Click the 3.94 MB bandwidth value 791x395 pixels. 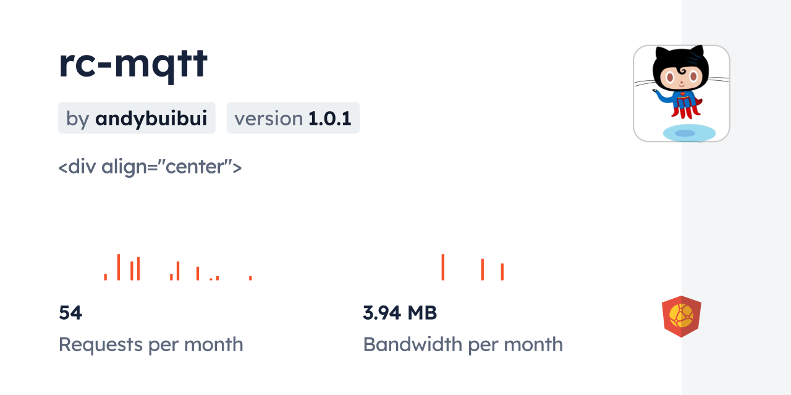400,313
